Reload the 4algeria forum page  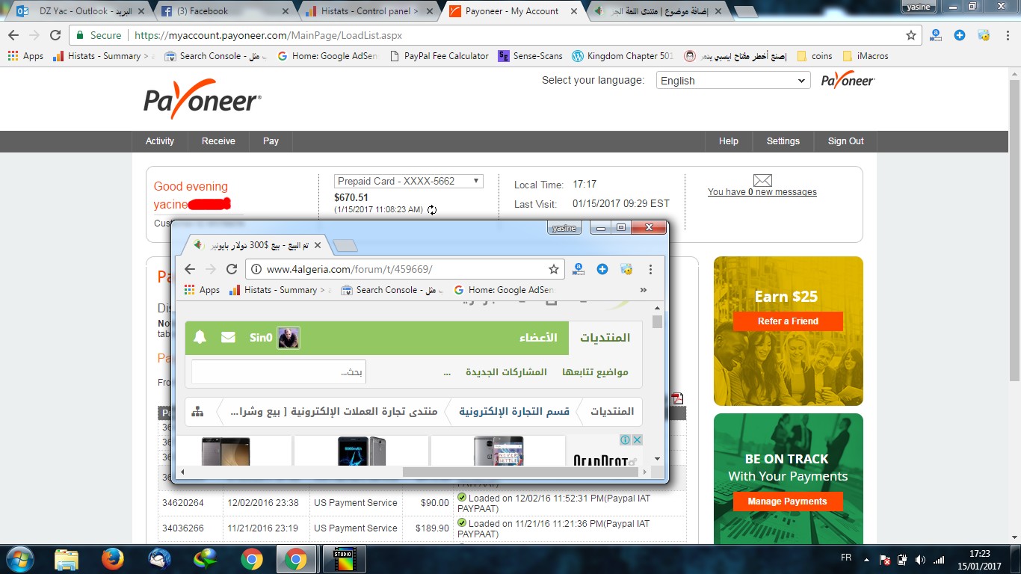coord(232,269)
